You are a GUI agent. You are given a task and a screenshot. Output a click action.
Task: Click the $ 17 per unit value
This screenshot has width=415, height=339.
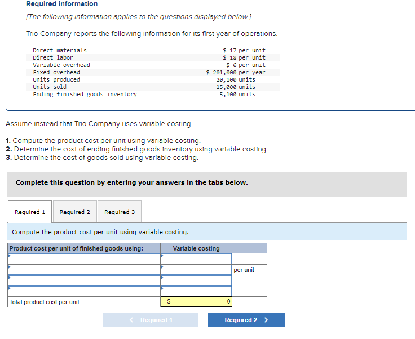tap(244, 50)
